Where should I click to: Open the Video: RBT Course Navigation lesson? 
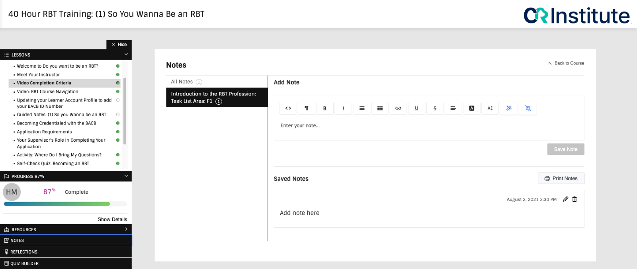[x=47, y=92]
